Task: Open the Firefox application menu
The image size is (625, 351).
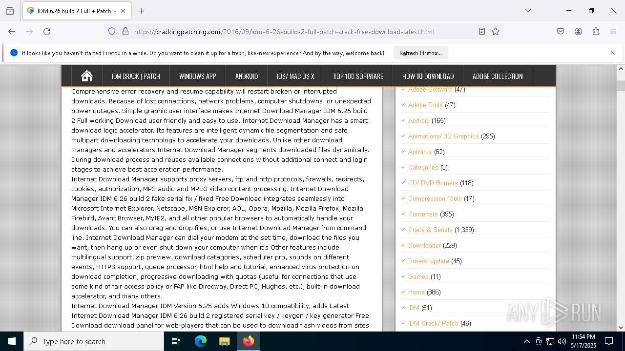Action: point(613,32)
